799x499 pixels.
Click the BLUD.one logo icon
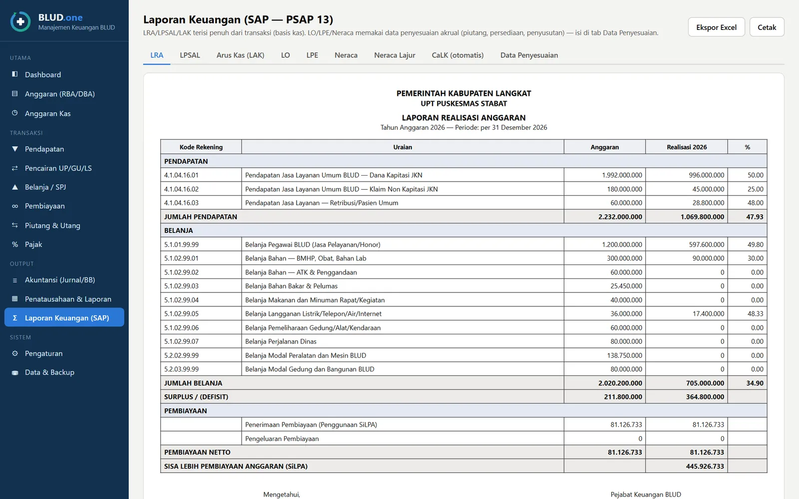point(20,22)
